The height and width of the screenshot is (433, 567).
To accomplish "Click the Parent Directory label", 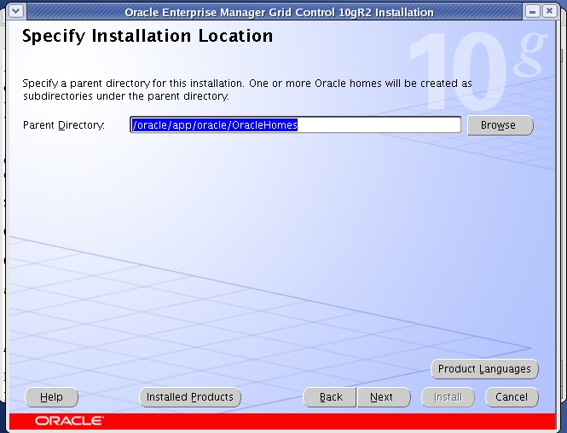I will (64, 125).
